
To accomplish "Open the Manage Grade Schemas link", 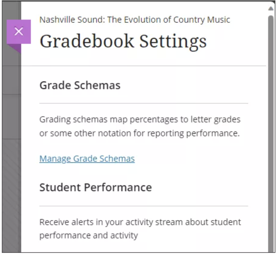I will coord(87,159).
